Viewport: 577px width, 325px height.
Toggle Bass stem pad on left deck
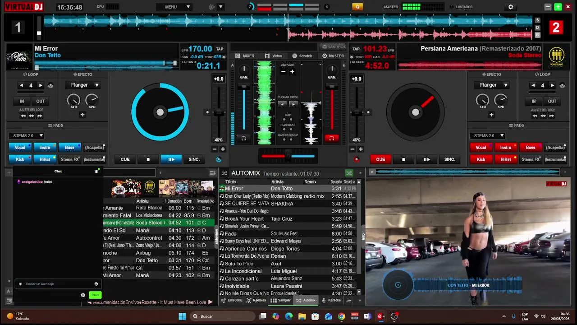(x=69, y=147)
